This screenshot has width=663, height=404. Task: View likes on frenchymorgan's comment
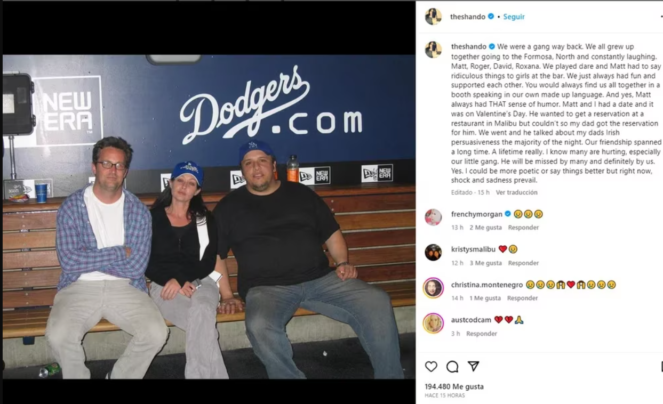pos(485,228)
